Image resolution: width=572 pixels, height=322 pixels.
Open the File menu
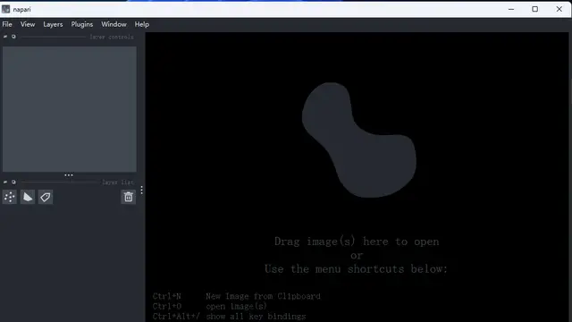(7, 24)
